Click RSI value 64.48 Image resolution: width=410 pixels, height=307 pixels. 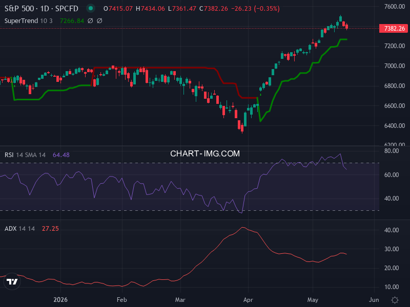point(61,155)
